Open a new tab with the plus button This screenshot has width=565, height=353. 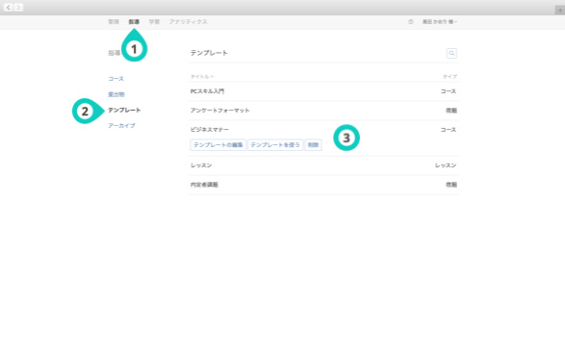559,10
